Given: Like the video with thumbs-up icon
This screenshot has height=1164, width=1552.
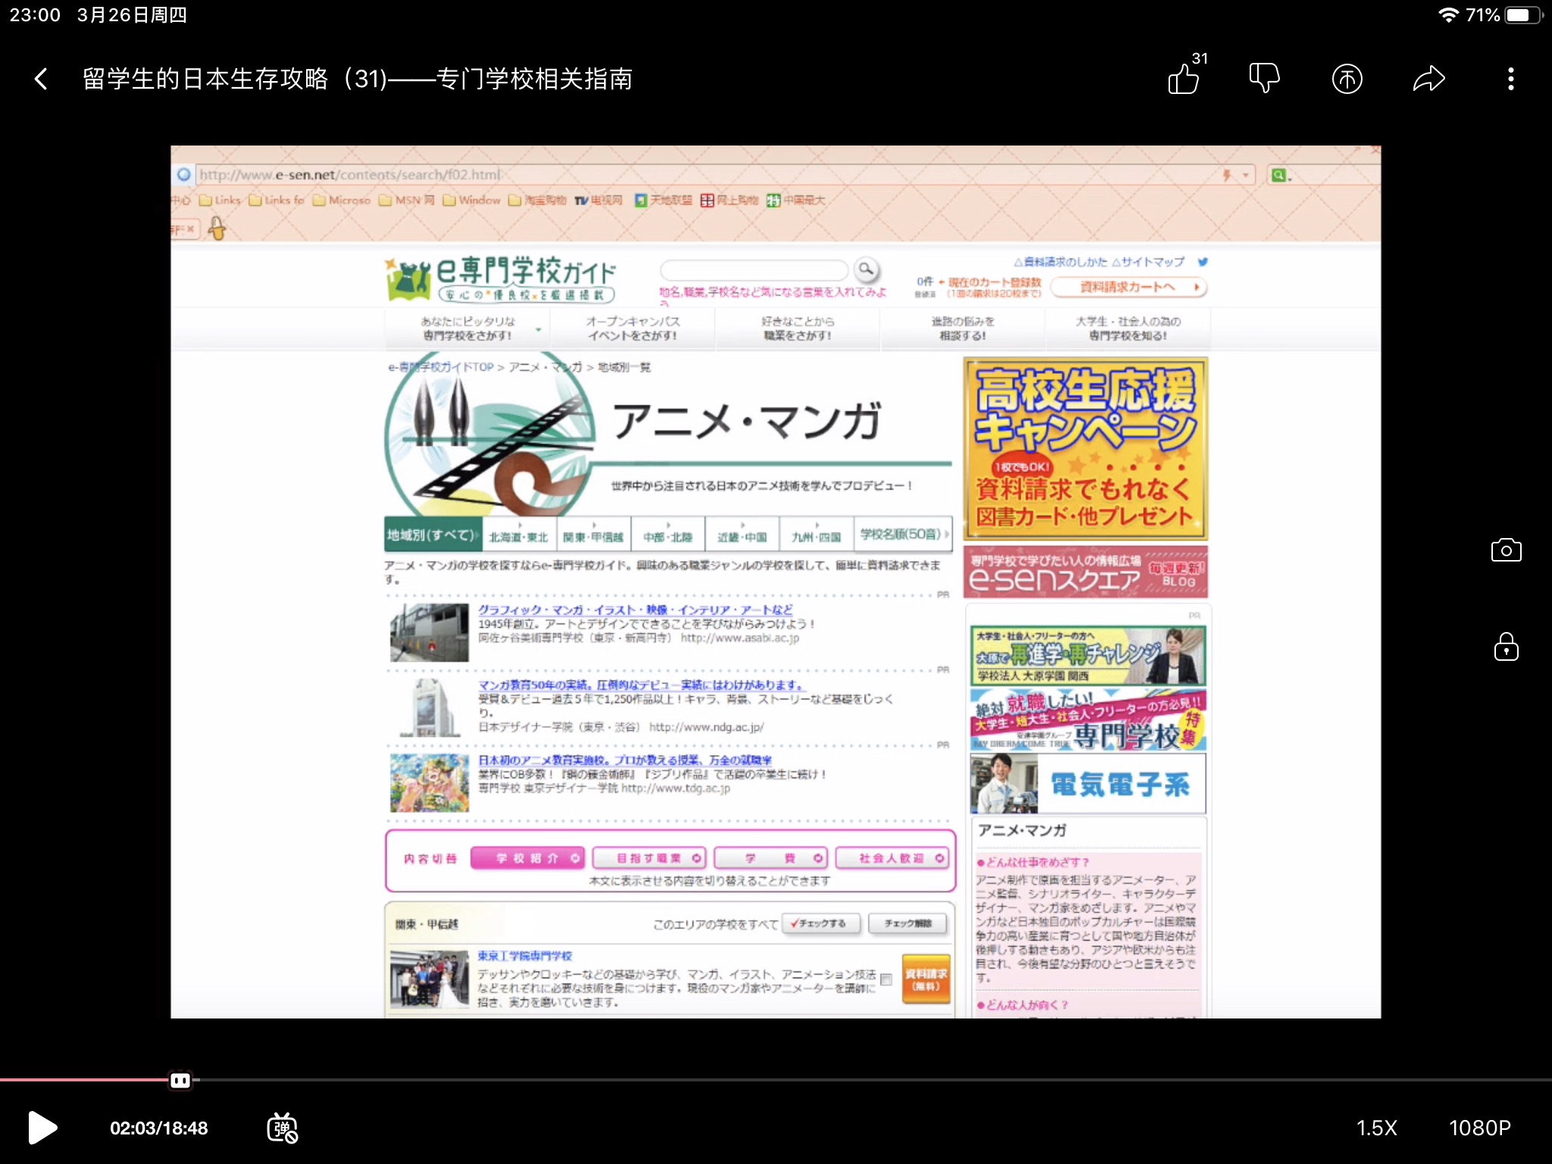Looking at the screenshot, I should click(1184, 78).
